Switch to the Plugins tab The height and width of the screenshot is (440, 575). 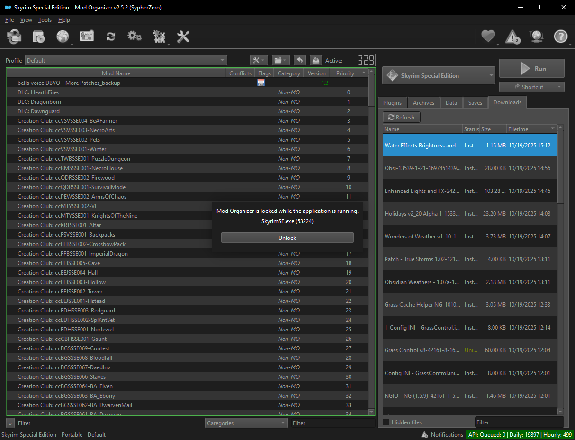pos(393,102)
